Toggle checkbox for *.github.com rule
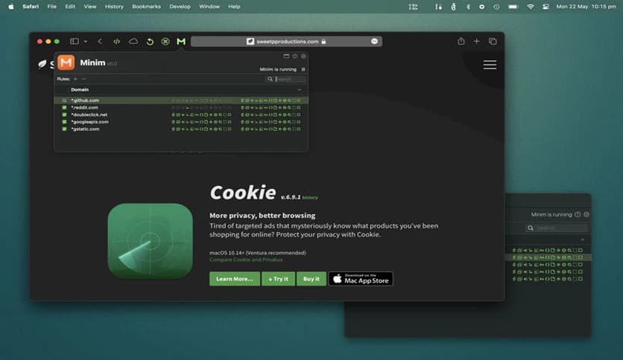 tap(64, 100)
